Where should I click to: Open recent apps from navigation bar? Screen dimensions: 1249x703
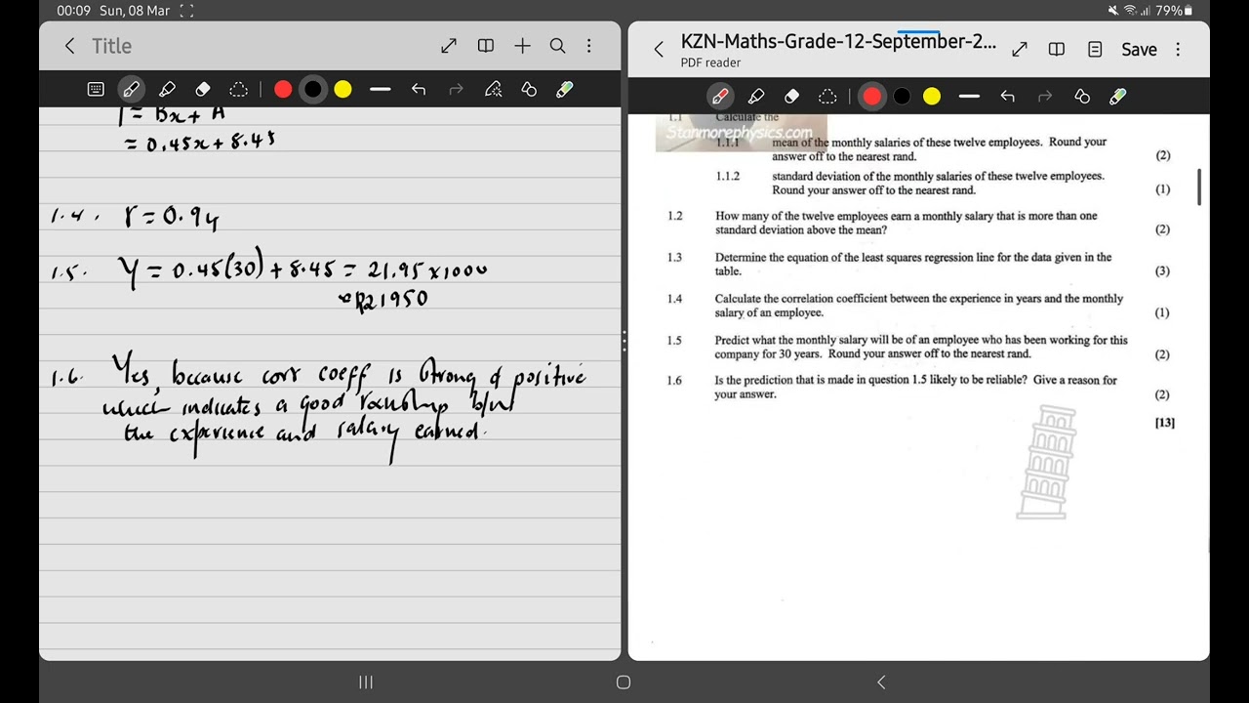coord(366,682)
